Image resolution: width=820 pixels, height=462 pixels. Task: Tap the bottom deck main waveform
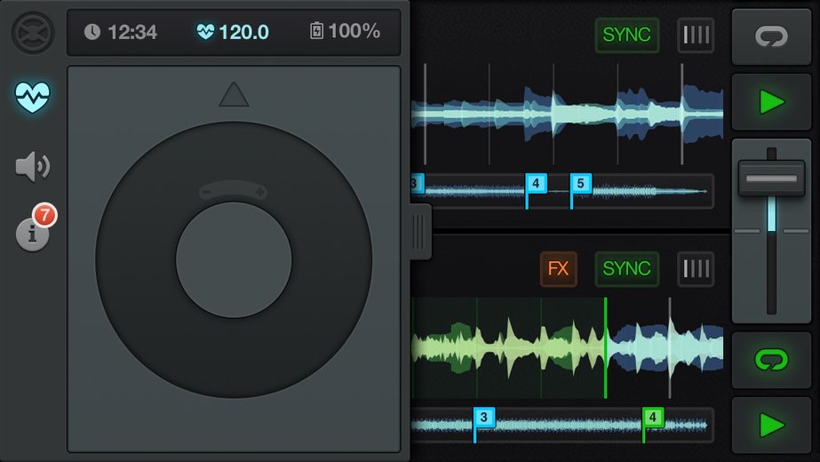(568, 348)
